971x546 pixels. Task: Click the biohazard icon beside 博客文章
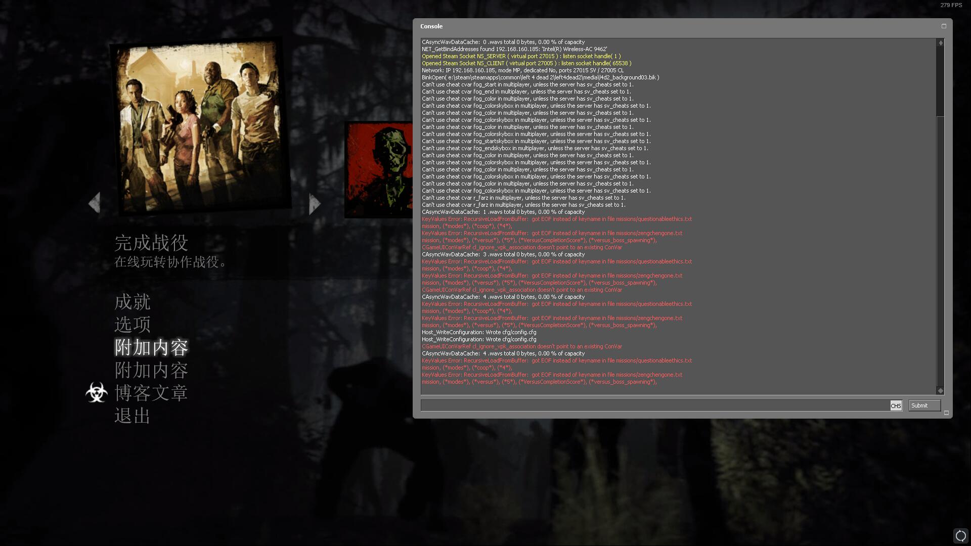tap(97, 393)
